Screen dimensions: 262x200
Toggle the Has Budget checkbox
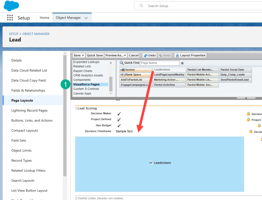pyautogui.click(x=119, y=126)
